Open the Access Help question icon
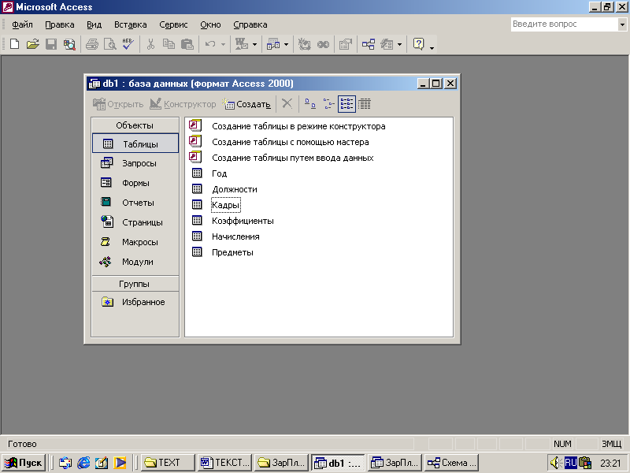Viewport: 630px width, 473px height. pos(419,44)
